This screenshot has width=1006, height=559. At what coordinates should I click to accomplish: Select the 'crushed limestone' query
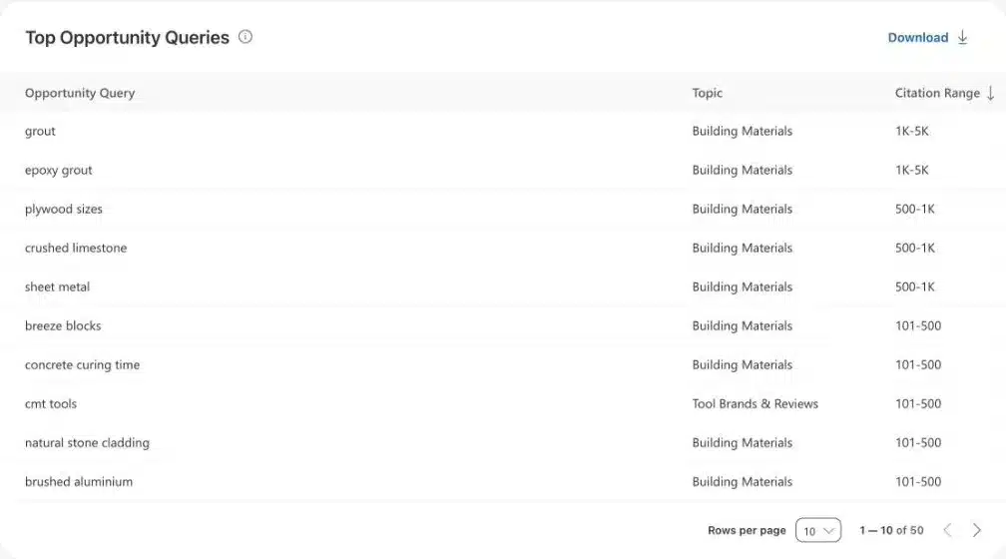[x=76, y=248]
